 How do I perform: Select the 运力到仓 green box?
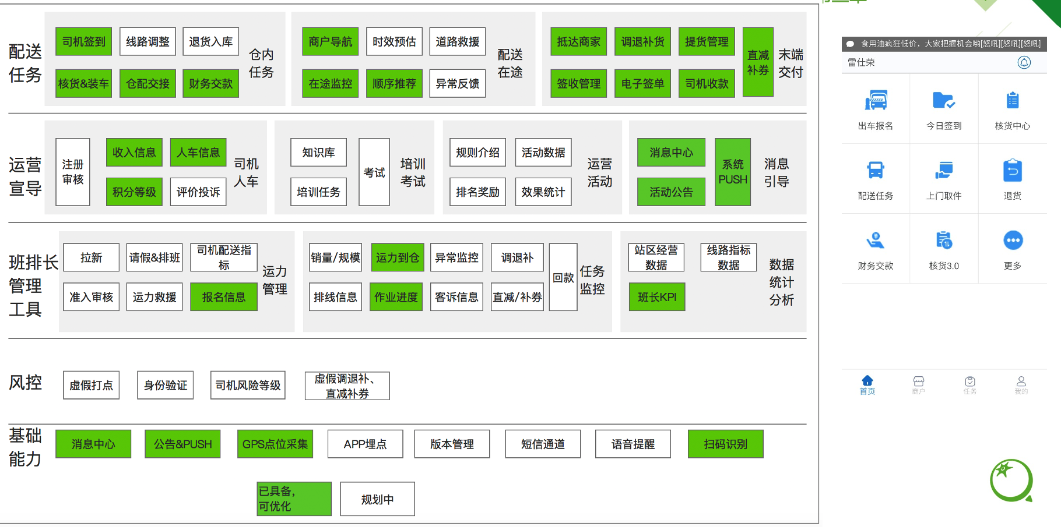click(398, 257)
